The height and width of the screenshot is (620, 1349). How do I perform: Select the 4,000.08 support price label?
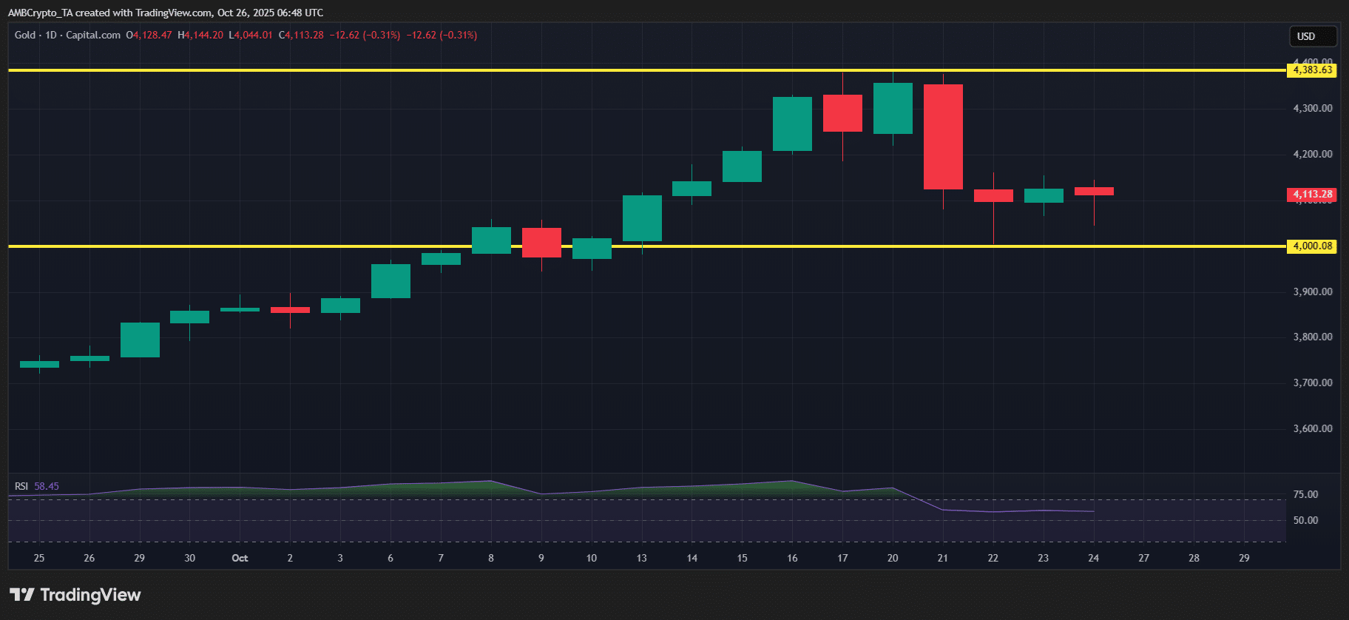(1312, 246)
